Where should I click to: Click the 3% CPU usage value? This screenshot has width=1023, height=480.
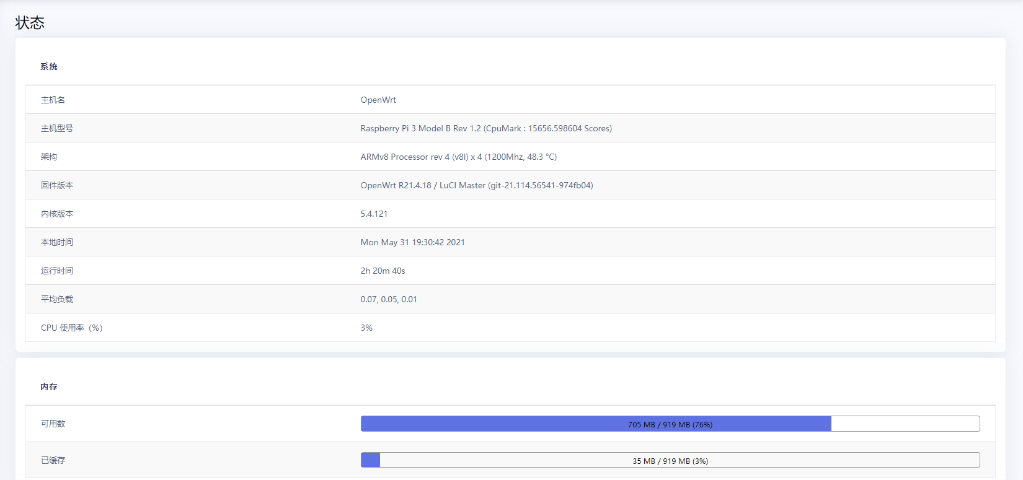pos(366,328)
